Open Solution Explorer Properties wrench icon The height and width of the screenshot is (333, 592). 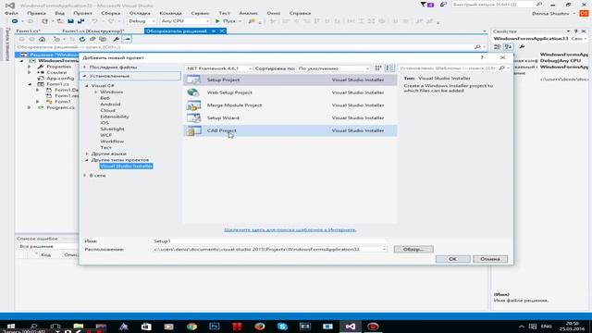pyautogui.click(x=117, y=39)
